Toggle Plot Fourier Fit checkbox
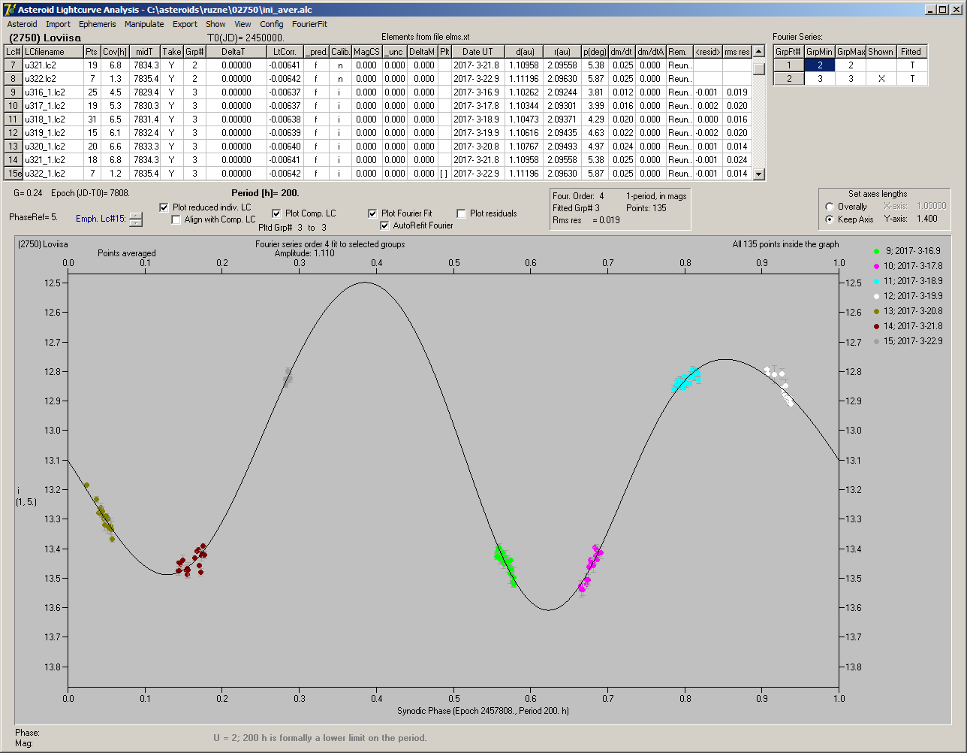This screenshot has width=967, height=753. [372, 213]
